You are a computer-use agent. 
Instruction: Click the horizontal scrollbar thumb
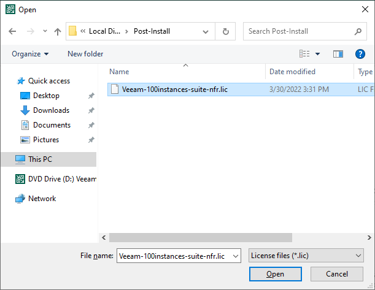tap(201, 238)
